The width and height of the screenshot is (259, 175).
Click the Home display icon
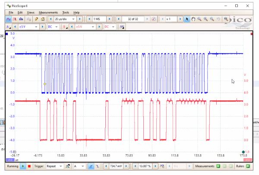43,19
